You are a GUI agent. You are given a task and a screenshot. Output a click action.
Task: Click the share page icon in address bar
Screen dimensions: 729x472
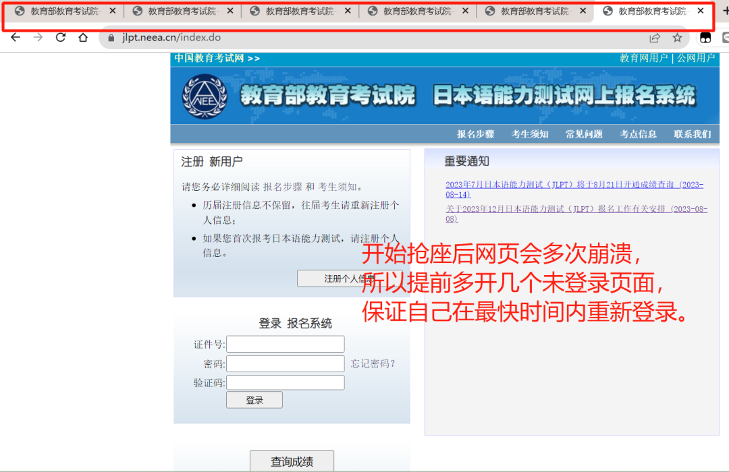655,38
